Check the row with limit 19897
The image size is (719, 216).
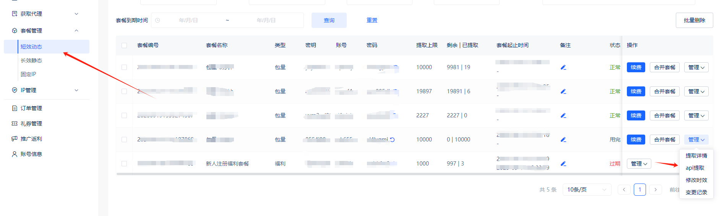coord(124,91)
